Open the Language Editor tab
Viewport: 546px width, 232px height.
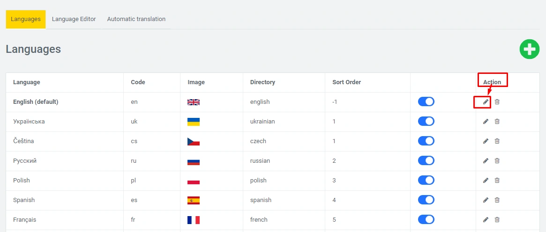[x=74, y=19]
